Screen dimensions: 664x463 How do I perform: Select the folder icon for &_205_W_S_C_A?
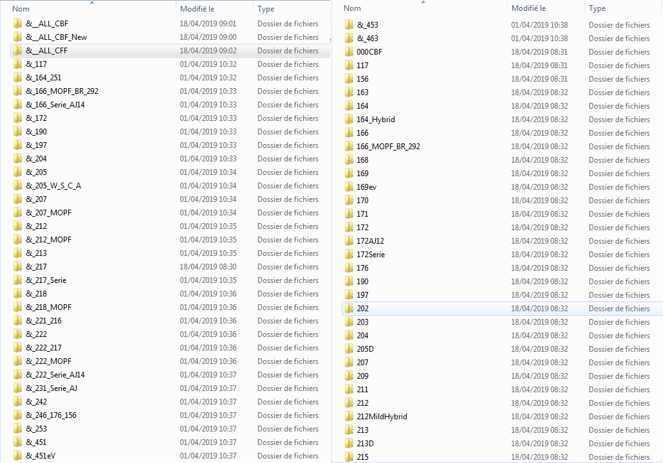[x=17, y=186]
